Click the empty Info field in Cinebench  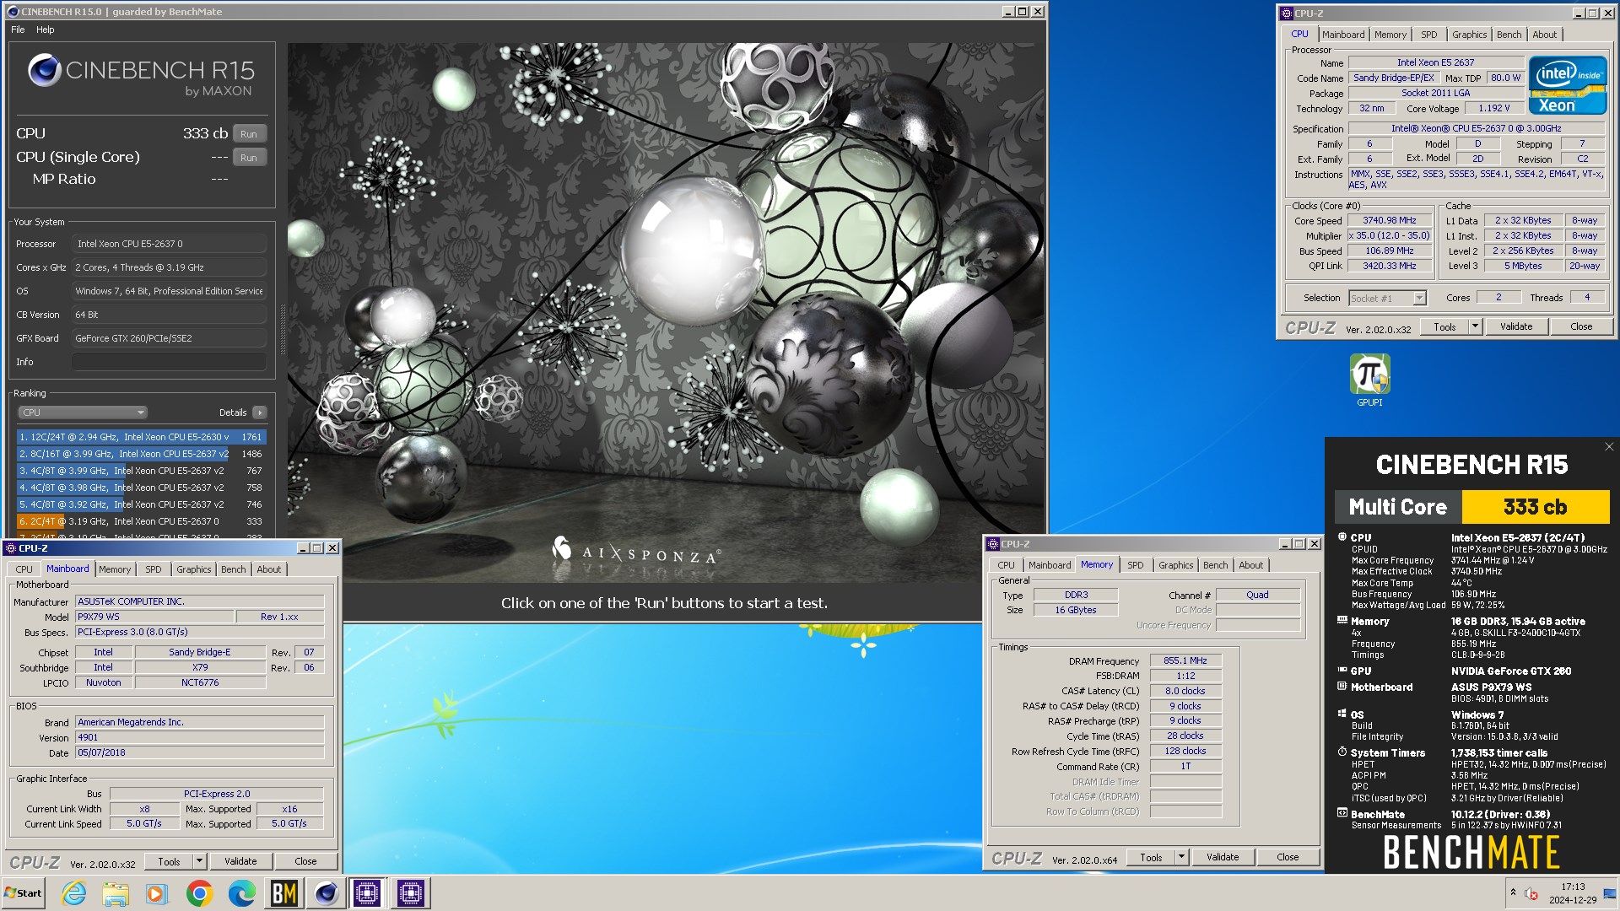pyautogui.click(x=169, y=362)
